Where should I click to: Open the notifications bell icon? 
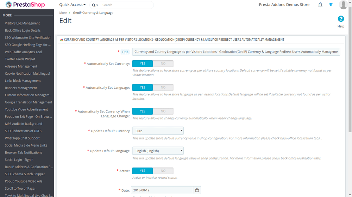point(320,5)
